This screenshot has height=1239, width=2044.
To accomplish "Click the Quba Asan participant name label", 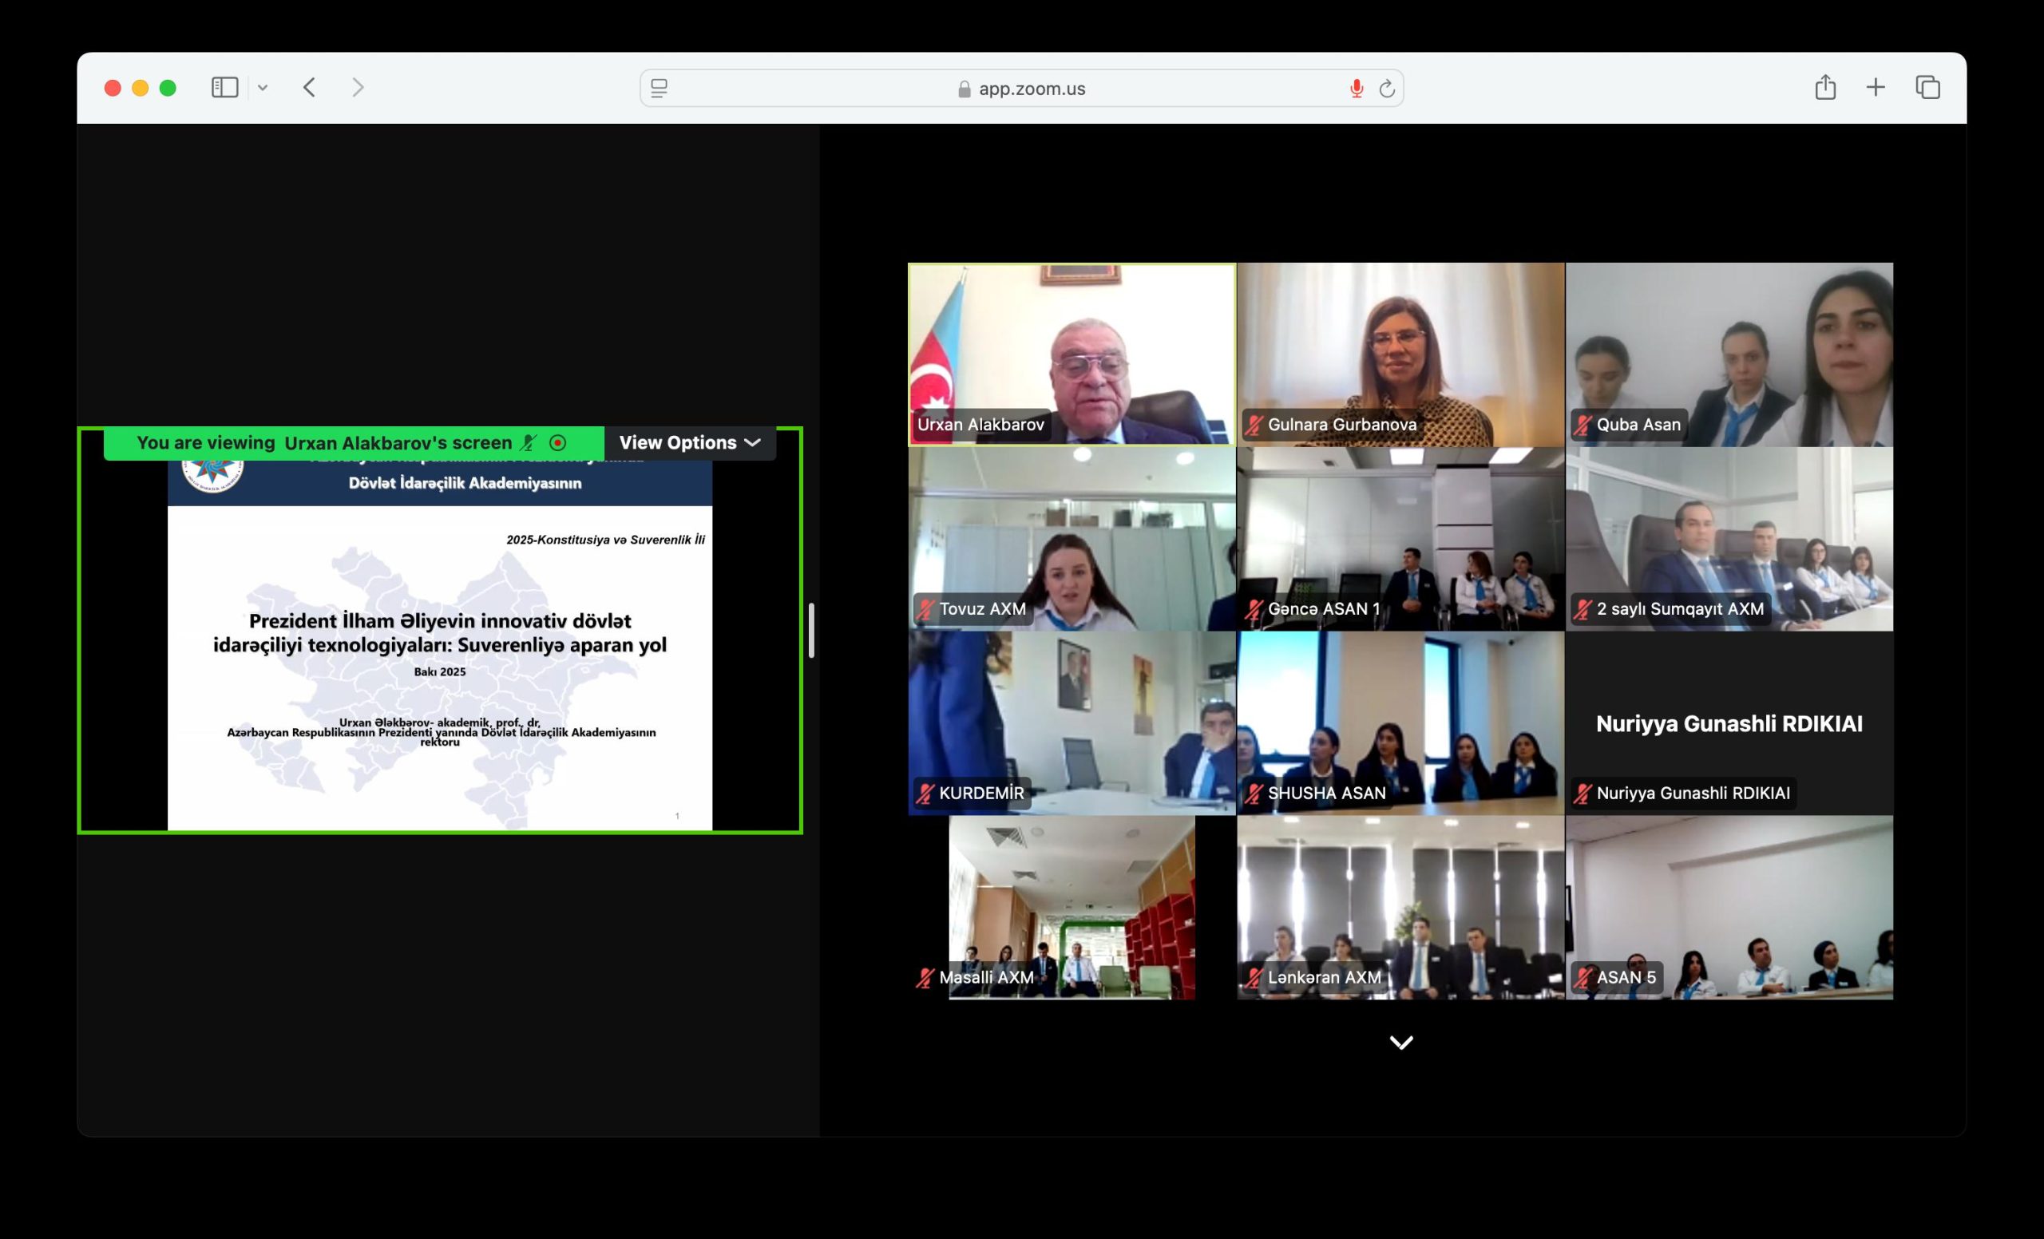I will [1638, 425].
